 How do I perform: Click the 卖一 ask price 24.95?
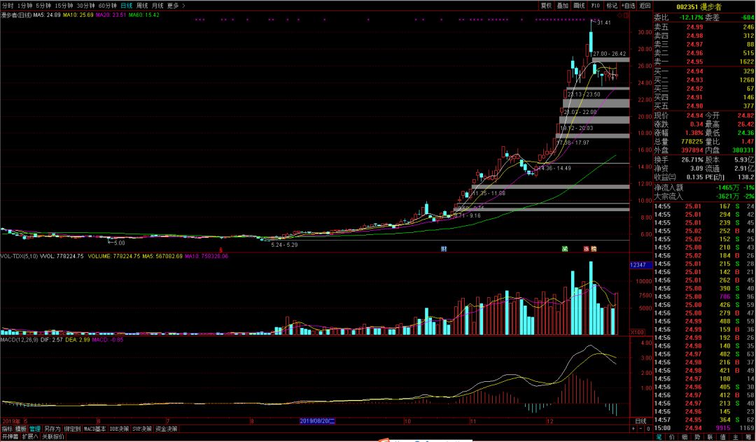tap(695, 62)
